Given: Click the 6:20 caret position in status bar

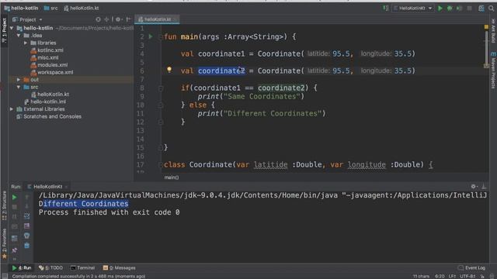Looking at the screenshot, I should pos(440,276).
